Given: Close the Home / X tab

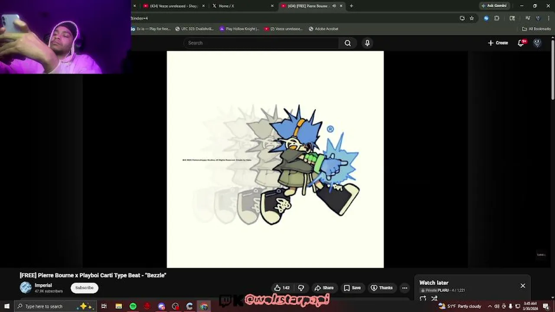Looking at the screenshot, I should click(x=272, y=6).
